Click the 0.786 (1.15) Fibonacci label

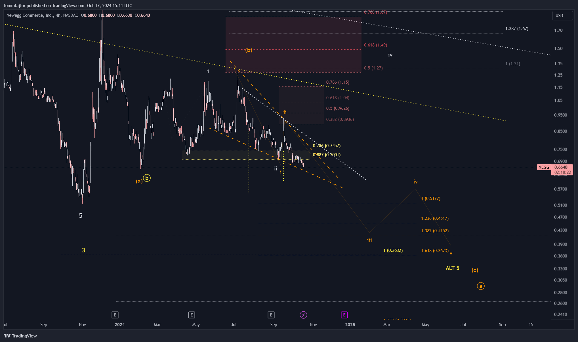[x=338, y=82]
